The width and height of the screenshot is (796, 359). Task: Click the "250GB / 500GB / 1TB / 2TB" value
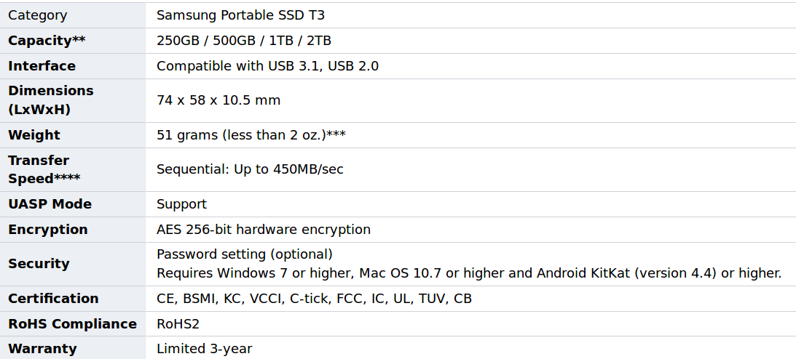(x=244, y=41)
